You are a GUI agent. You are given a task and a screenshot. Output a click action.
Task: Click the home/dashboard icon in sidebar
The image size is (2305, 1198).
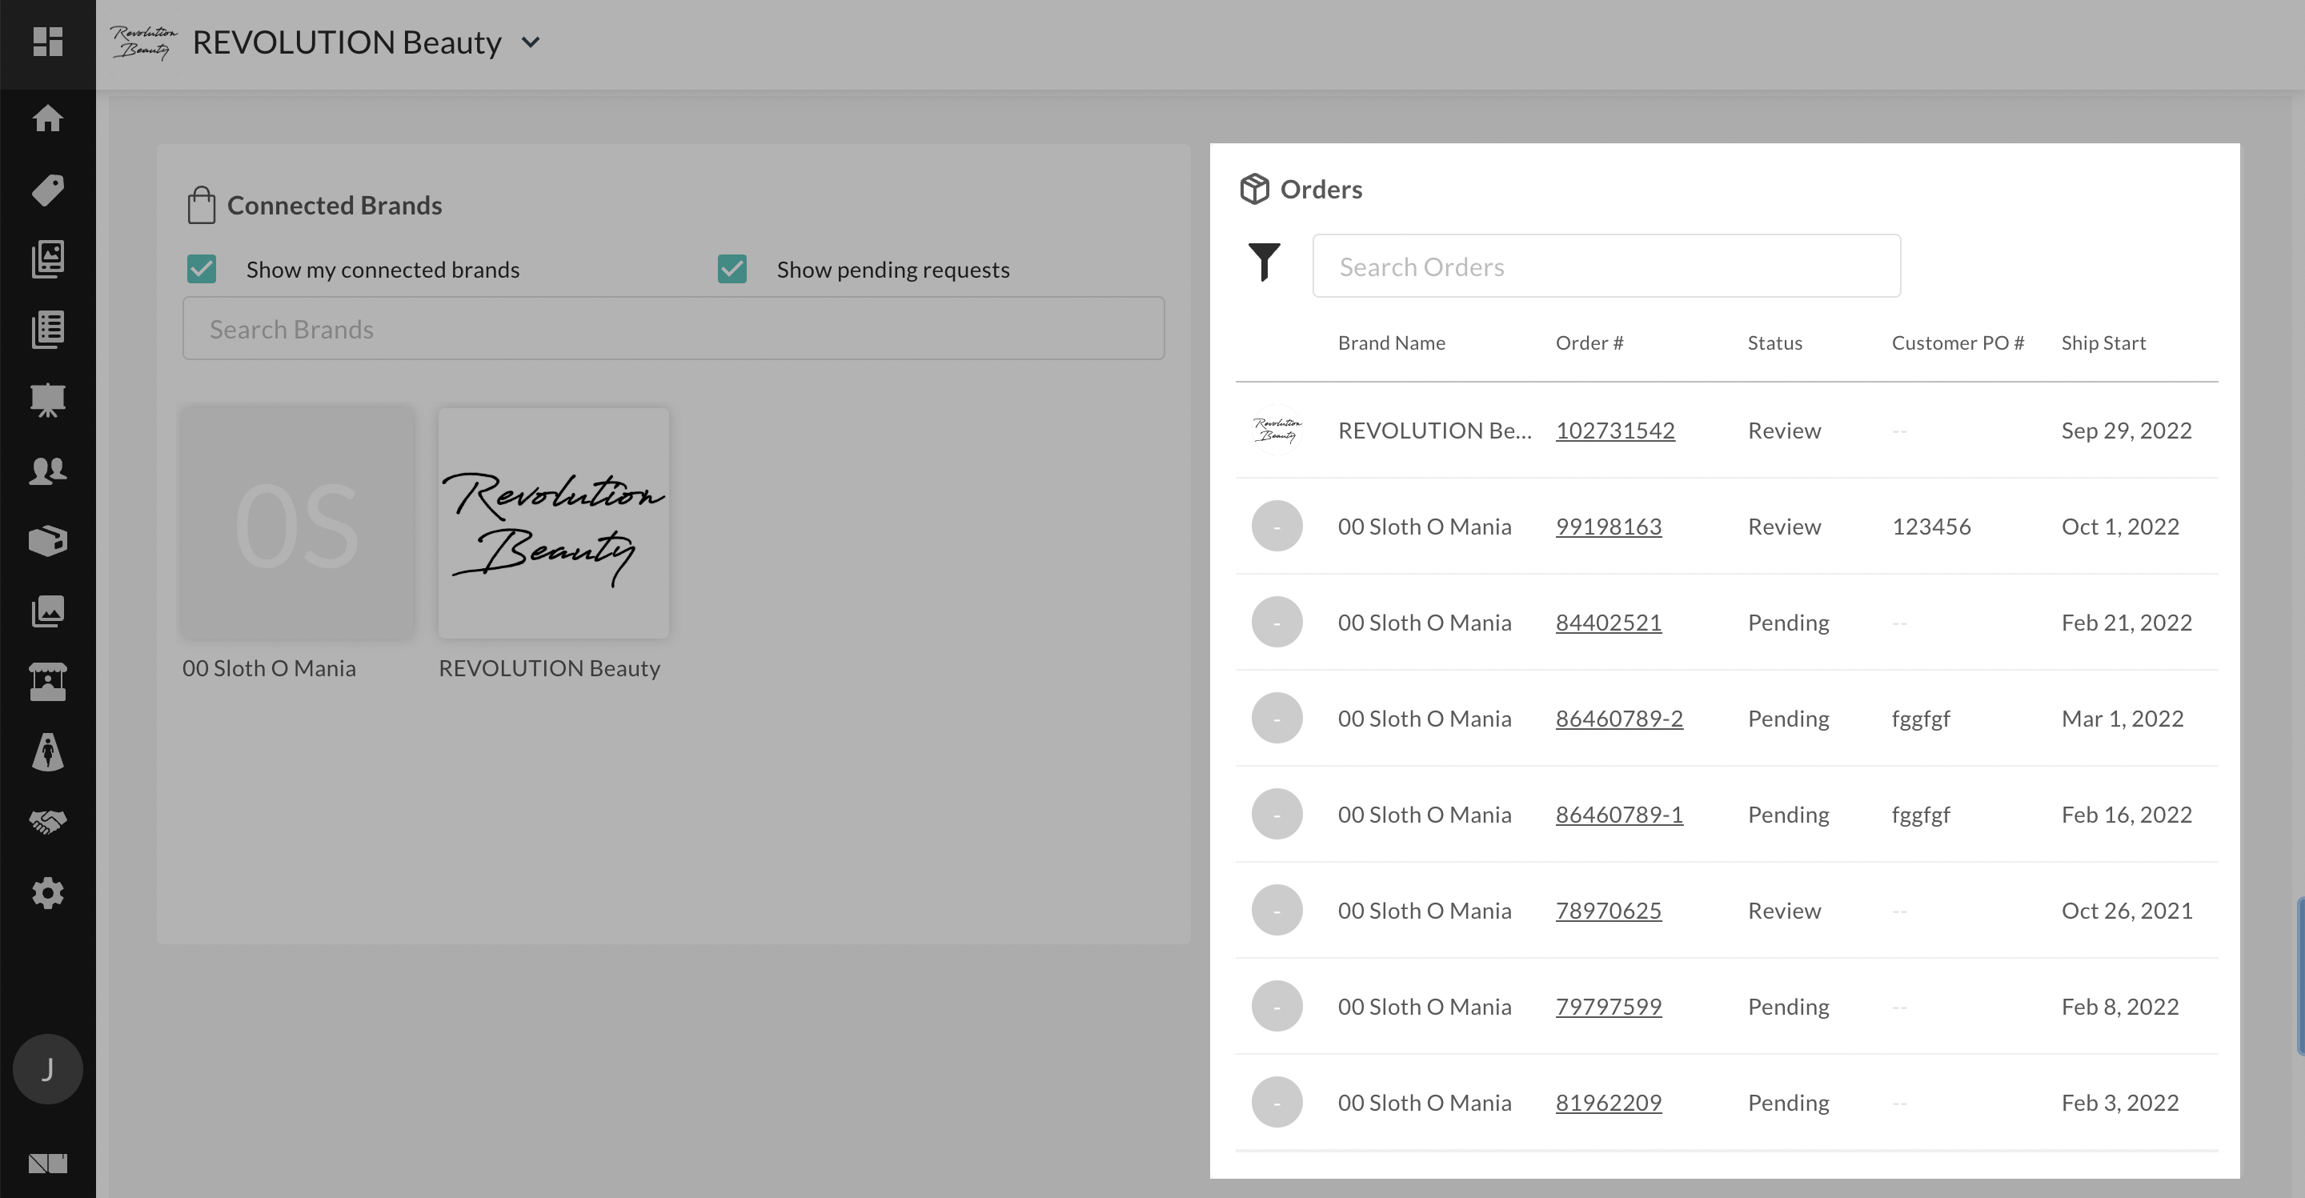tap(47, 118)
